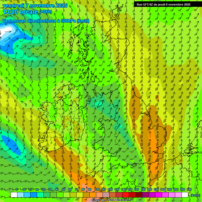Select the turquoise swatch between 20 and 25
The height and width of the screenshot is (202, 202).
(40, 195)
